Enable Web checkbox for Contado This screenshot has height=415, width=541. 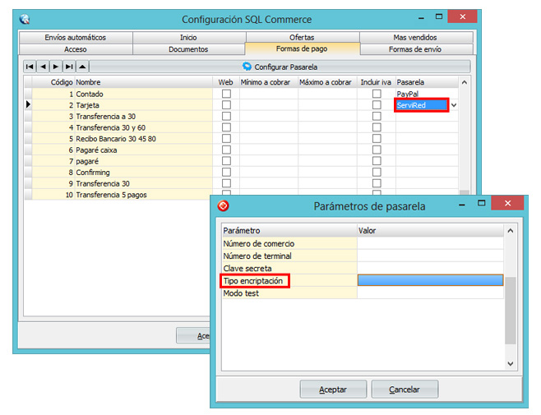tap(226, 95)
